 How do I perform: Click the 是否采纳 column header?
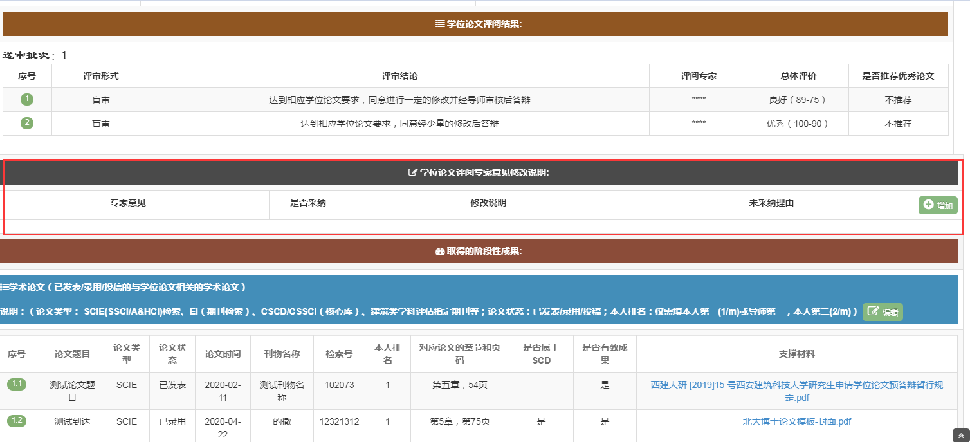308,203
